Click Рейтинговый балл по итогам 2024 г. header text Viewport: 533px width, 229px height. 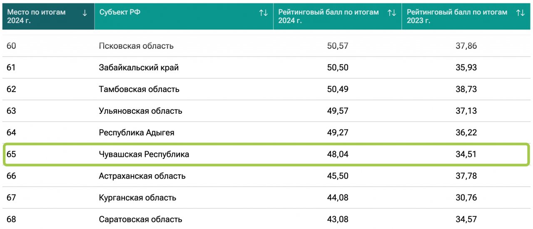[328, 16]
